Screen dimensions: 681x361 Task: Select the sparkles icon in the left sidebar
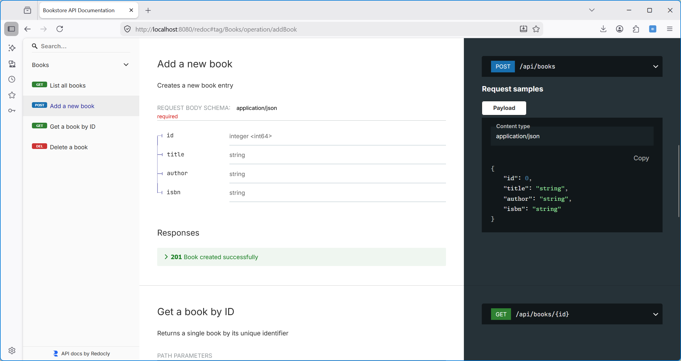(12, 48)
